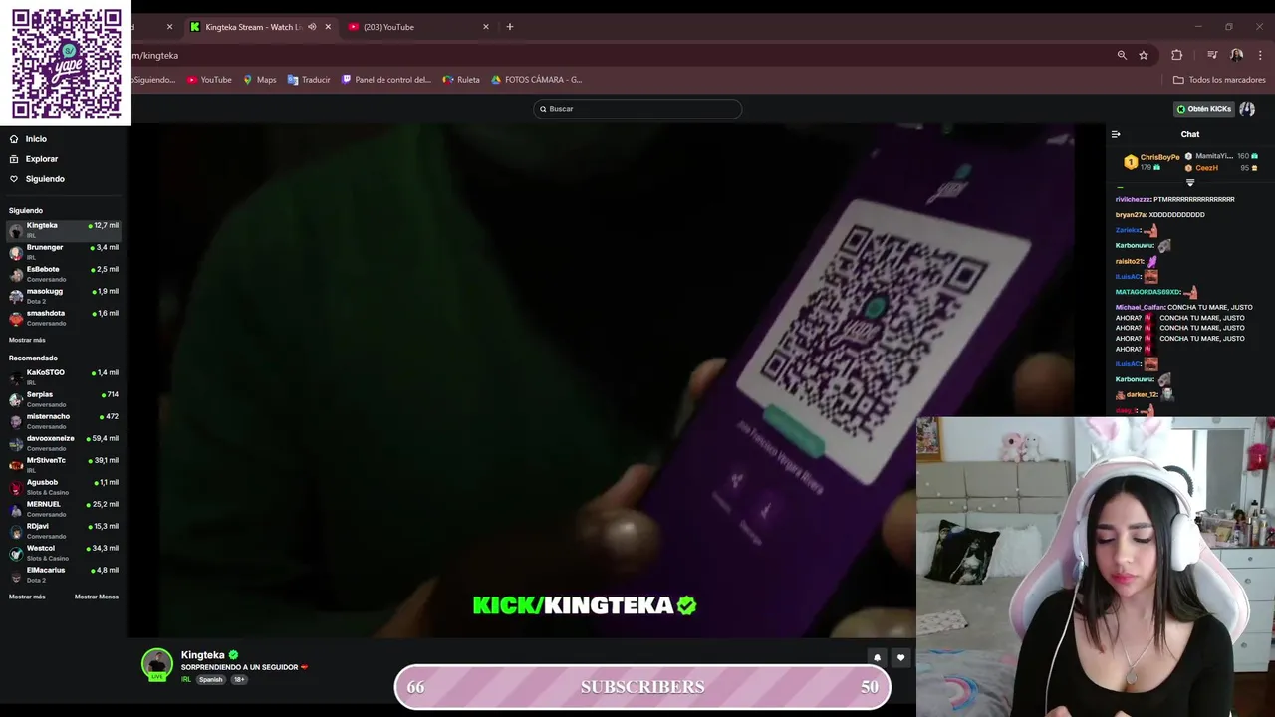Open masokugg channel in sidebar
Screen dimensions: 1275x717
(64, 296)
